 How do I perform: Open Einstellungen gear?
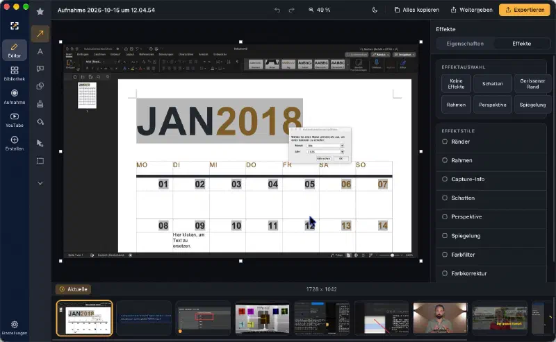pyautogui.click(x=15, y=327)
